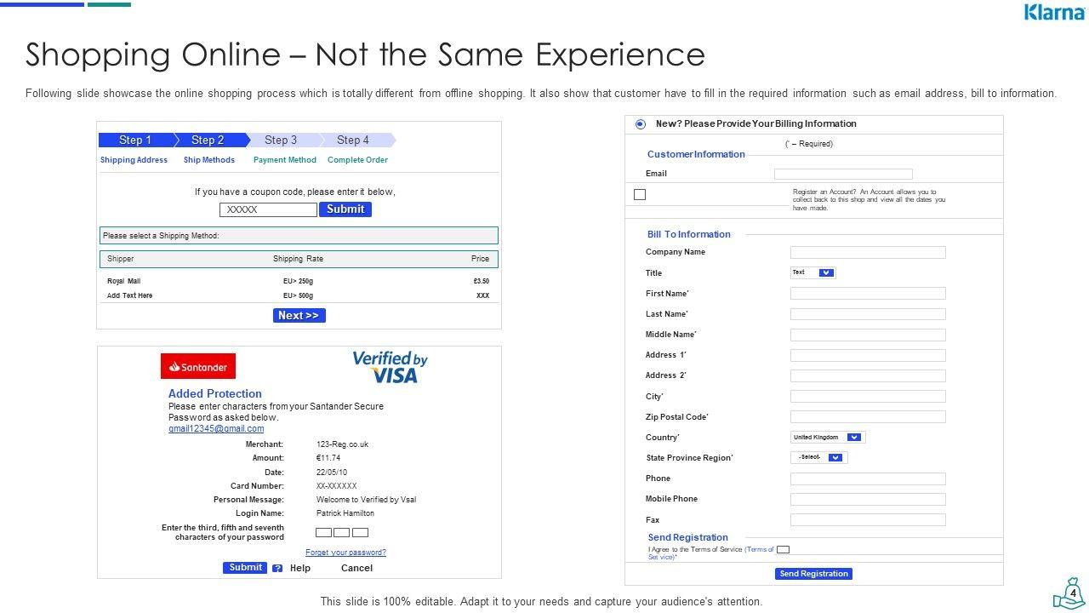1089x613 pixels.
Task: Open the Ship Methods step label
Action: tap(209, 160)
